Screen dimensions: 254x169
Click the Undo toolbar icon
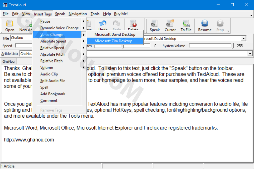pyautogui.click(x=103, y=25)
